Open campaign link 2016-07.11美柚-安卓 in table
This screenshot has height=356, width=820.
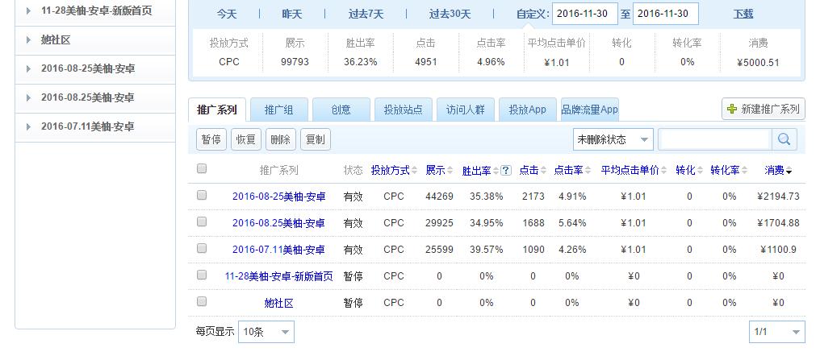pyautogui.click(x=278, y=250)
